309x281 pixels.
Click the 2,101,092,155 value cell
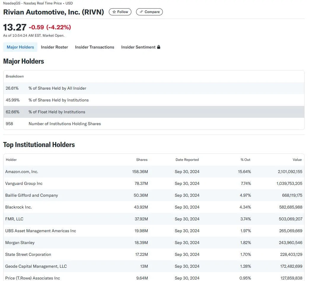(x=290, y=172)
